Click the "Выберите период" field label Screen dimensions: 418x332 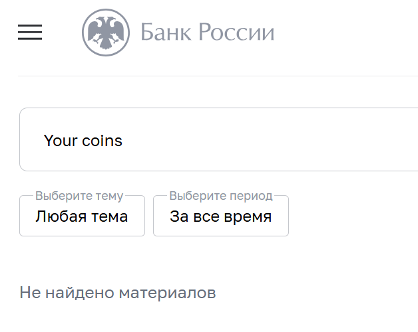pos(221,196)
